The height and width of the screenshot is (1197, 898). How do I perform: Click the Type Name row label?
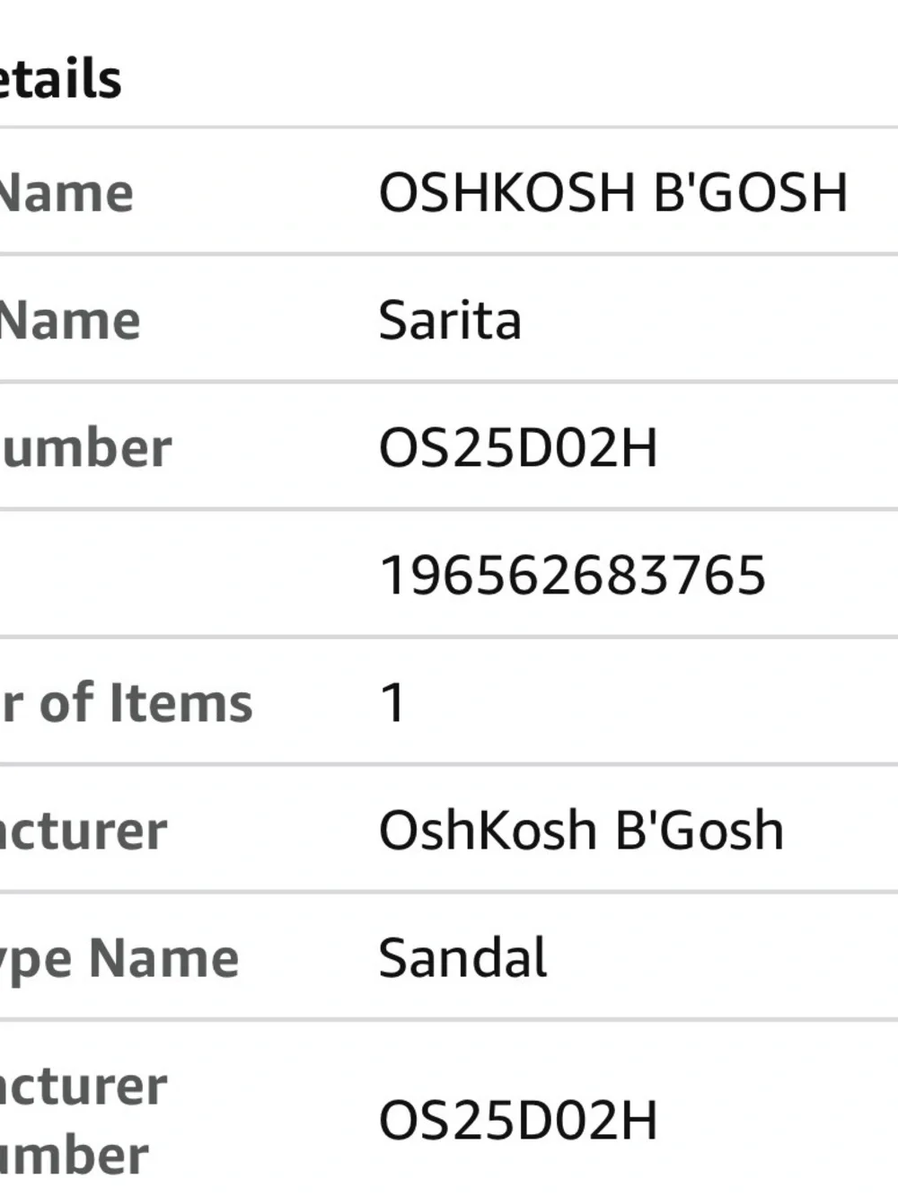pos(119,959)
